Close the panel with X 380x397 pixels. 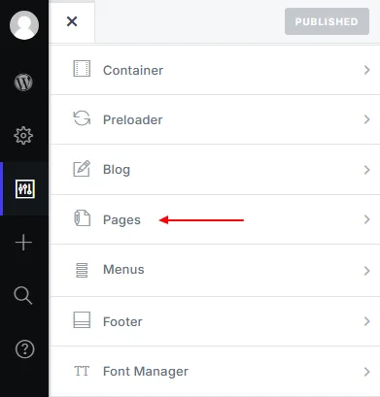[x=72, y=21]
